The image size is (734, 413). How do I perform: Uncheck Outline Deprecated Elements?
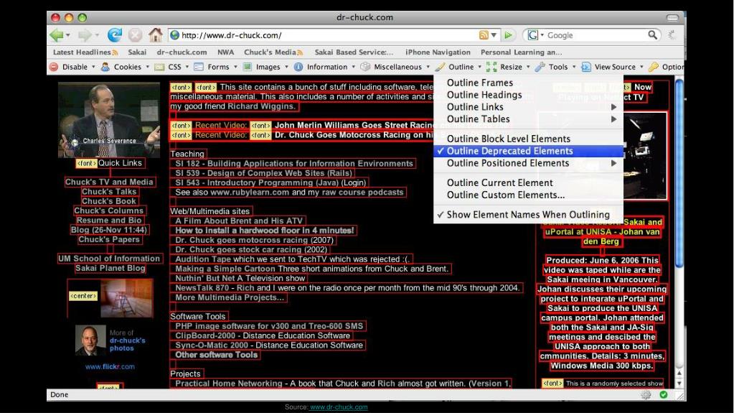(x=529, y=151)
